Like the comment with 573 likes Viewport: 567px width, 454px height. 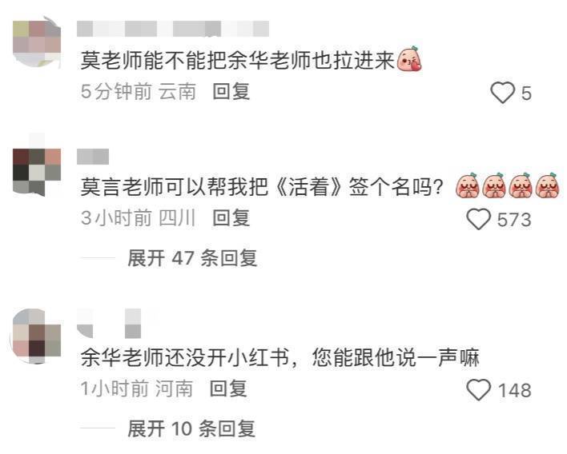pyautogui.click(x=478, y=219)
